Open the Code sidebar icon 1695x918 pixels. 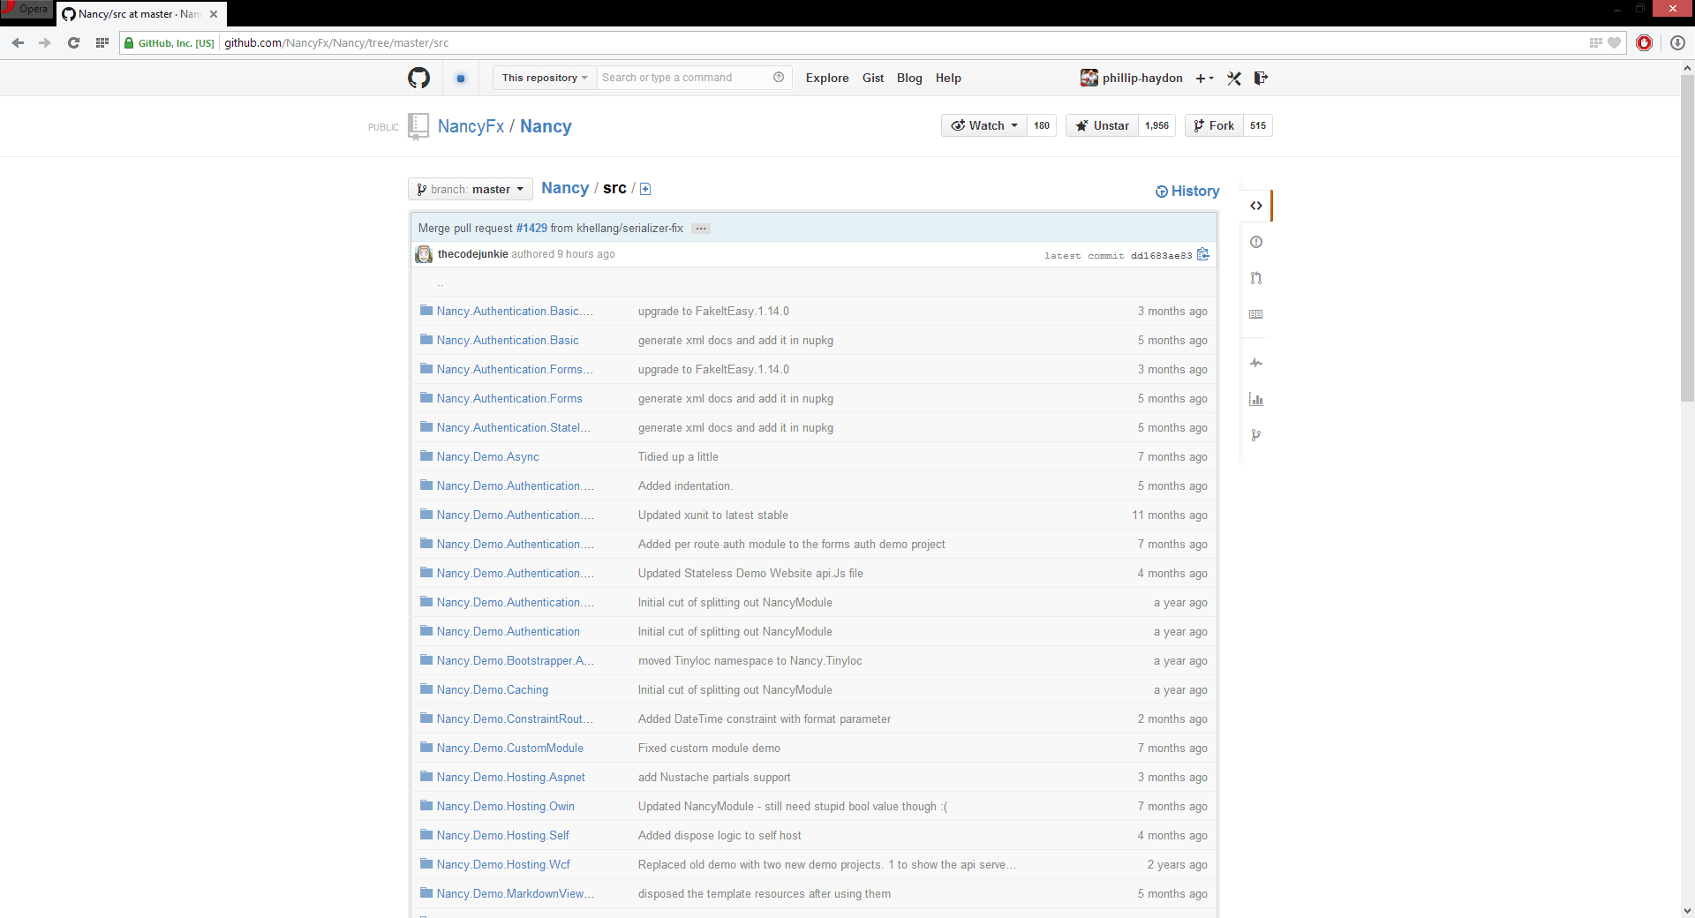point(1255,206)
